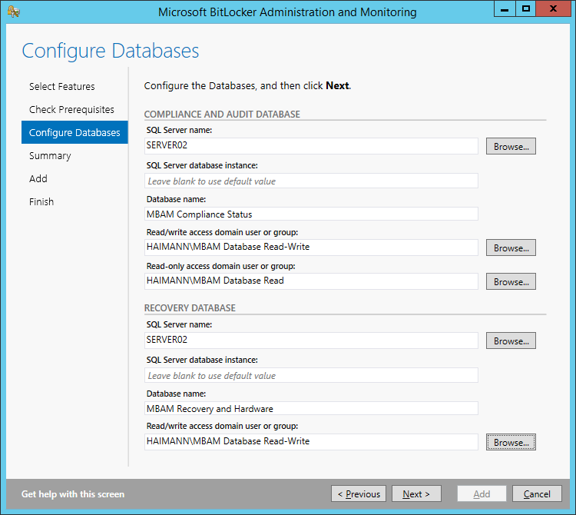The width and height of the screenshot is (576, 515).
Task: Edit MBAM Recovery and Hardware database name
Action: coord(311,408)
